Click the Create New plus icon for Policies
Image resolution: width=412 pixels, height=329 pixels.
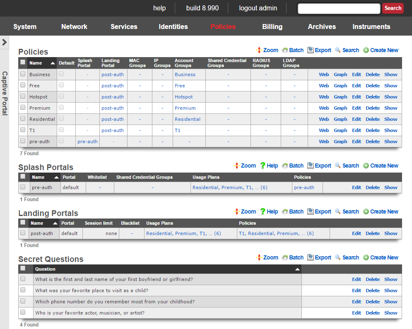click(366, 50)
